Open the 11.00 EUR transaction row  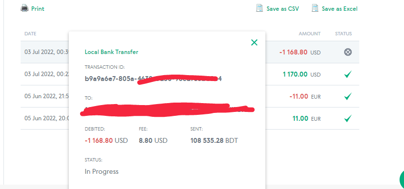click(x=190, y=118)
